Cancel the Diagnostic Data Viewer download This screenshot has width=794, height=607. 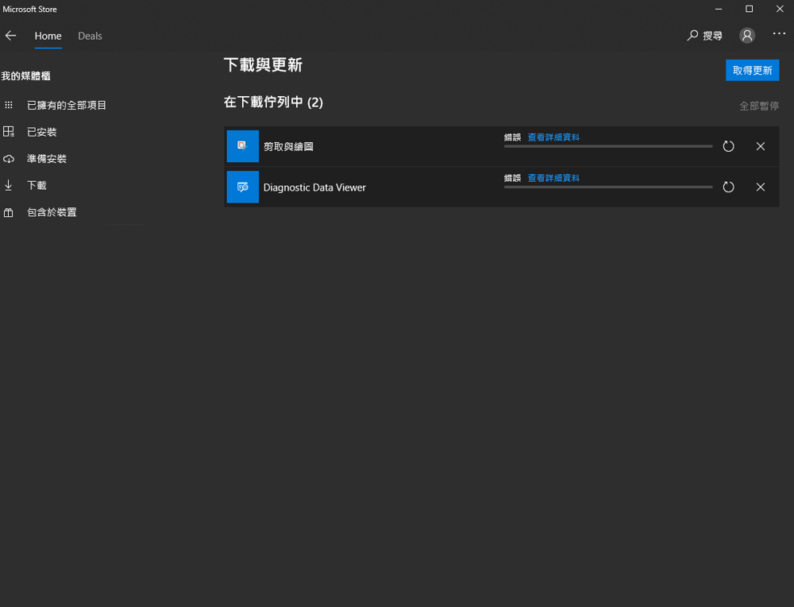point(761,187)
